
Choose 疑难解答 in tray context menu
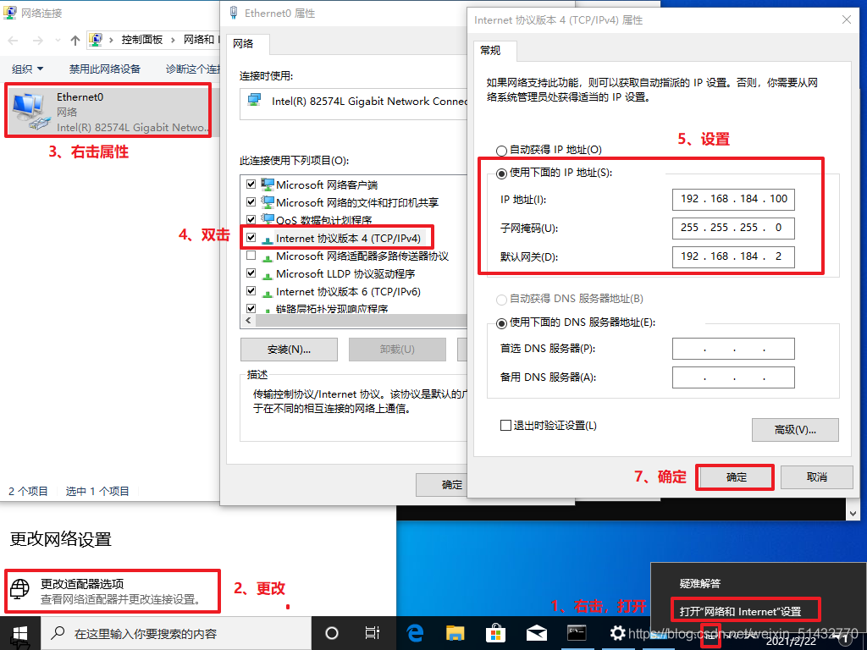700,583
